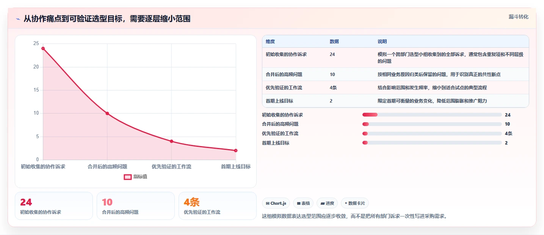Click the progress list label 首期上线目标
The height and width of the screenshot is (235, 544).
pyautogui.click(x=276, y=143)
